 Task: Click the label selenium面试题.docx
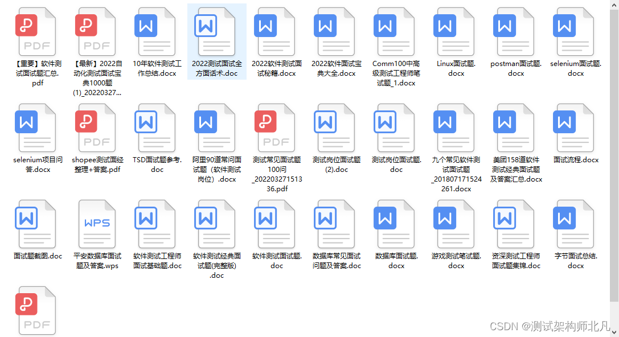[x=576, y=68]
